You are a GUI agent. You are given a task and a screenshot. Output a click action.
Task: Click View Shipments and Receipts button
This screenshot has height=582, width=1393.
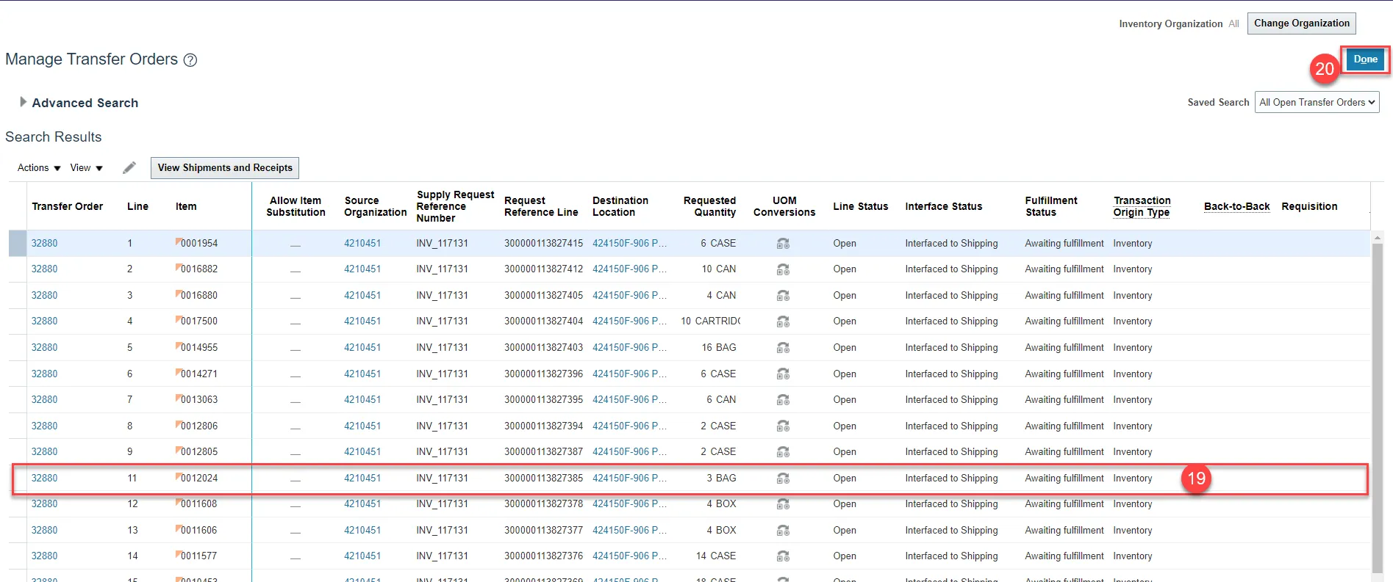click(x=225, y=168)
